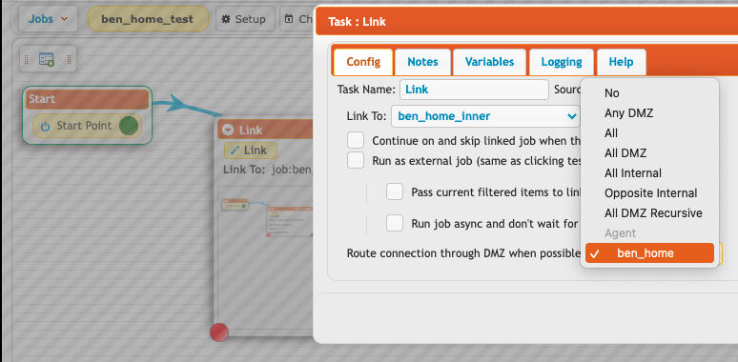Click the add task icon in canvas toolbar
Screen dimensions: 738x362
[x=46, y=59]
